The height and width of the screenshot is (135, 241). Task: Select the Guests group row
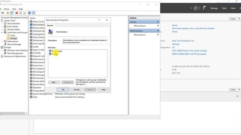35,46
